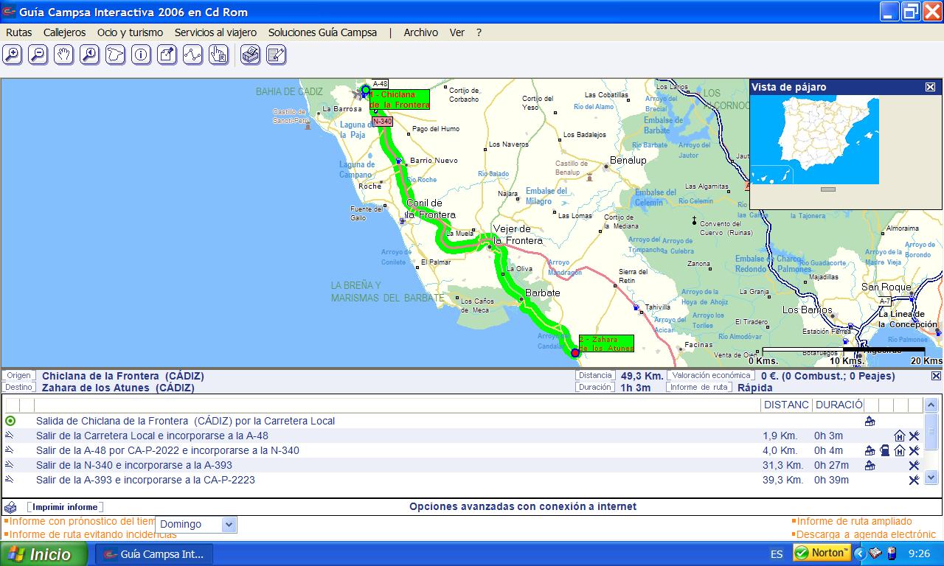This screenshot has height=566, width=944.
Task: Show the full Spain map view
Action: click(115, 55)
